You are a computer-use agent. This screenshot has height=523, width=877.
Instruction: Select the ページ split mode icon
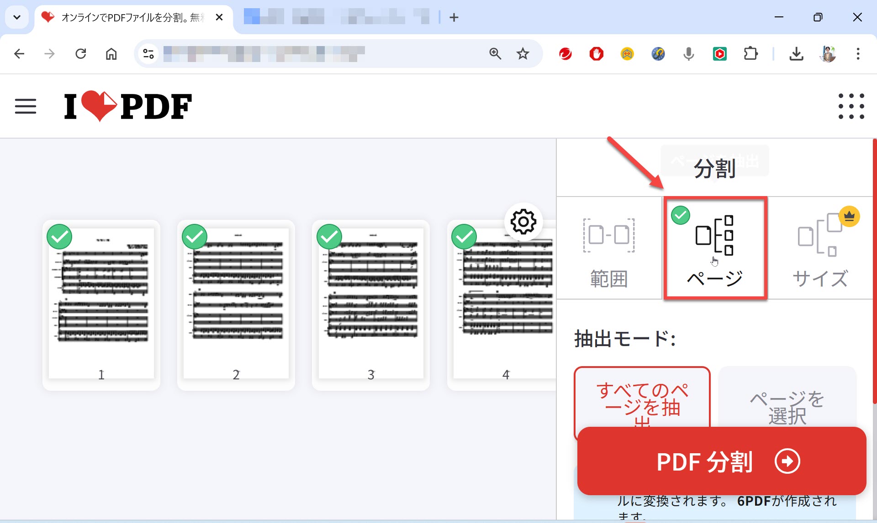(x=714, y=236)
